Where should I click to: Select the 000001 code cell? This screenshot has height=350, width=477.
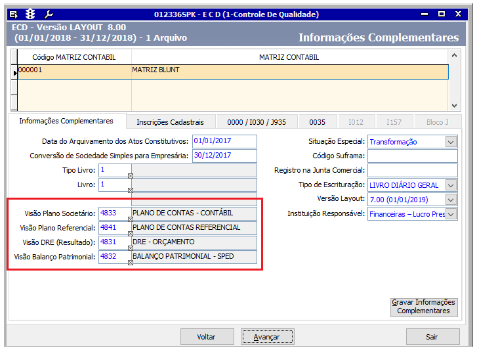click(x=75, y=72)
